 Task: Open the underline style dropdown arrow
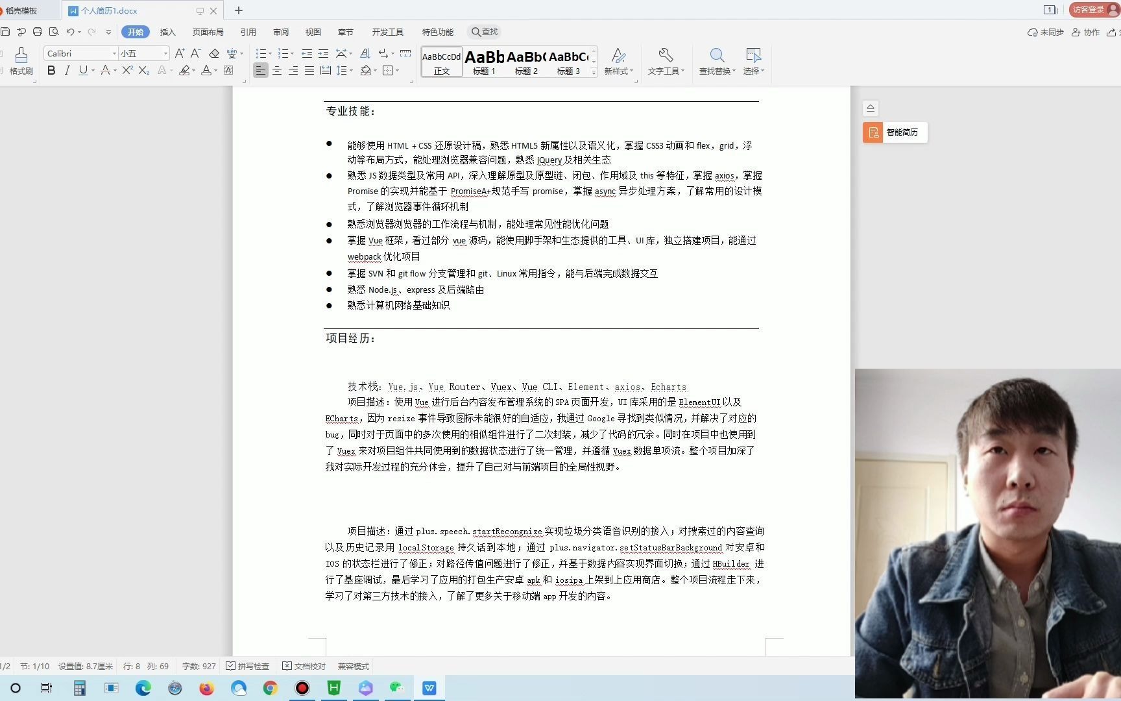click(x=93, y=70)
